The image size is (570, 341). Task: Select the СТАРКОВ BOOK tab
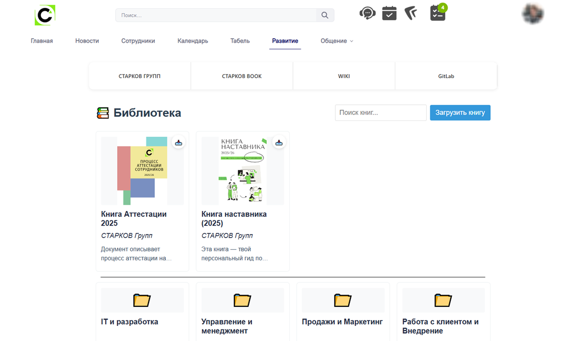tap(242, 76)
